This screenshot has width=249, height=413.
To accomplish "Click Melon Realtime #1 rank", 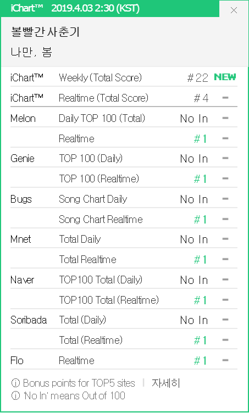I will click(200, 139).
